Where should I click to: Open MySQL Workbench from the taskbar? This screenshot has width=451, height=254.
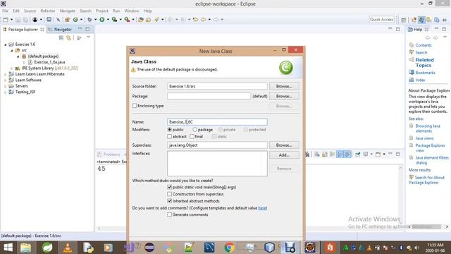tap(209, 248)
